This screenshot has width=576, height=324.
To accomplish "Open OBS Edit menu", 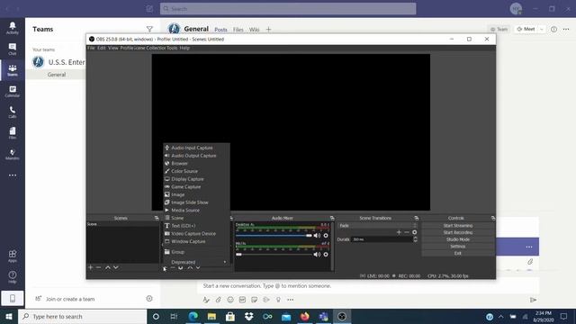I will [102, 48].
